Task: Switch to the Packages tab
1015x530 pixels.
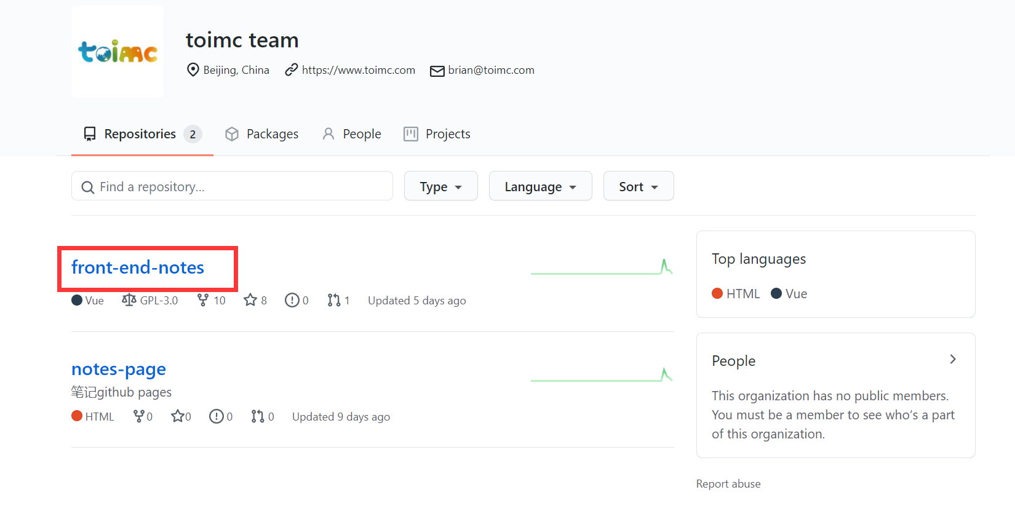Action: click(273, 134)
